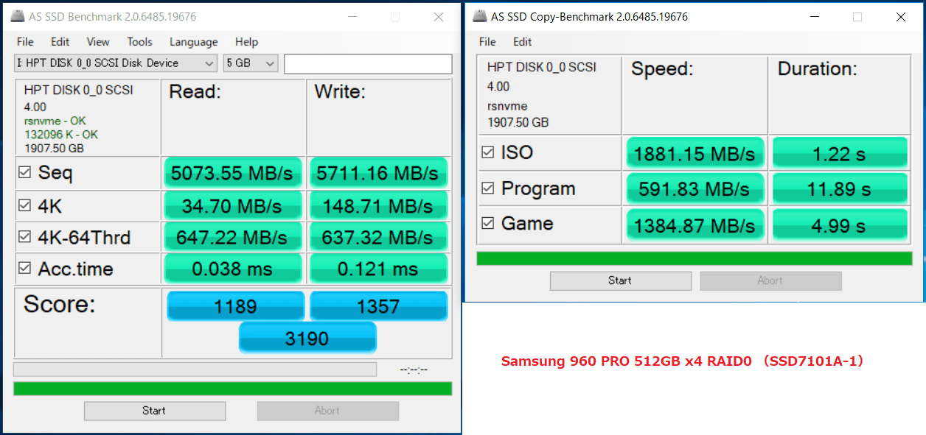This screenshot has height=435, width=926.
Task: Uncheck the 4K-64Thrd test checkbox
Action: pyautogui.click(x=25, y=237)
